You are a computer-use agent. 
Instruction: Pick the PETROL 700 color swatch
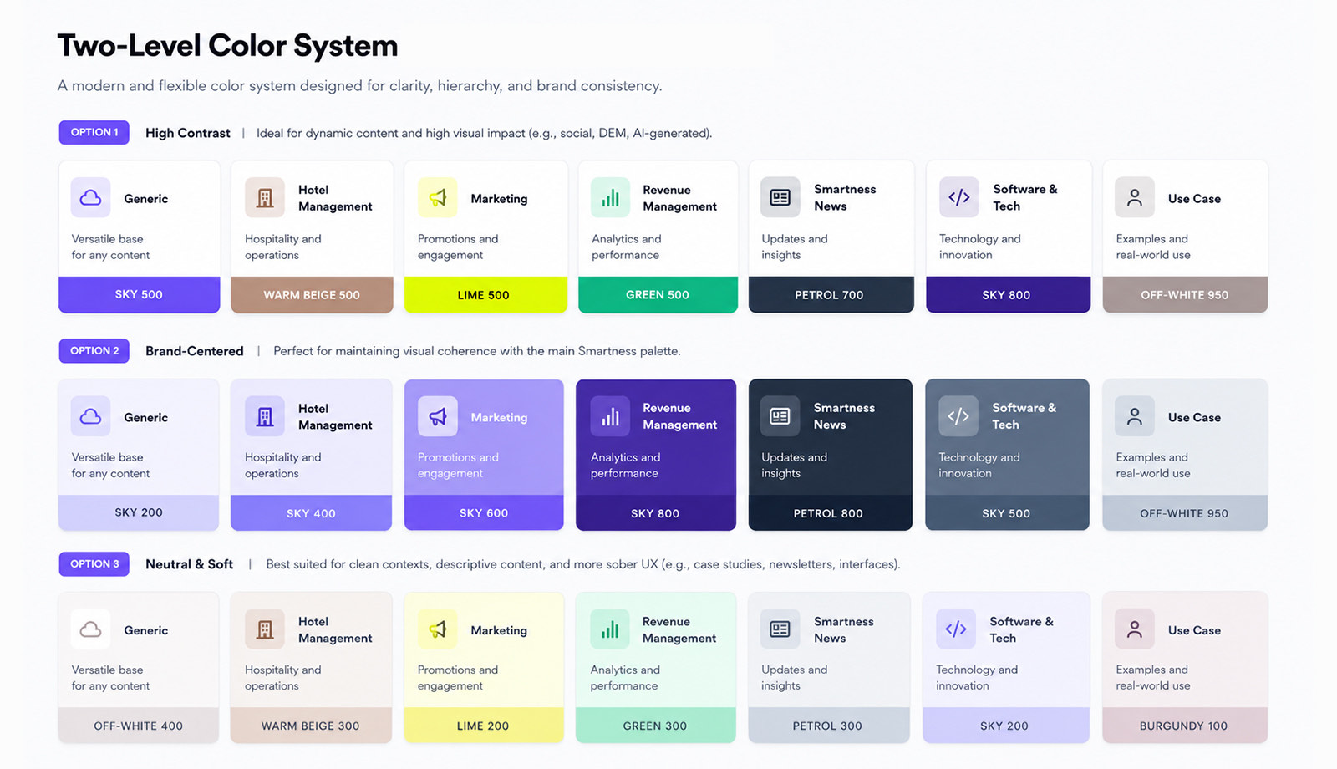831,295
